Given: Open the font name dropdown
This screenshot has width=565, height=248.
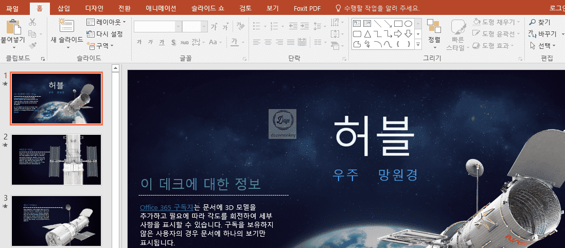Looking at the screenshot, I should coord(178,27).
